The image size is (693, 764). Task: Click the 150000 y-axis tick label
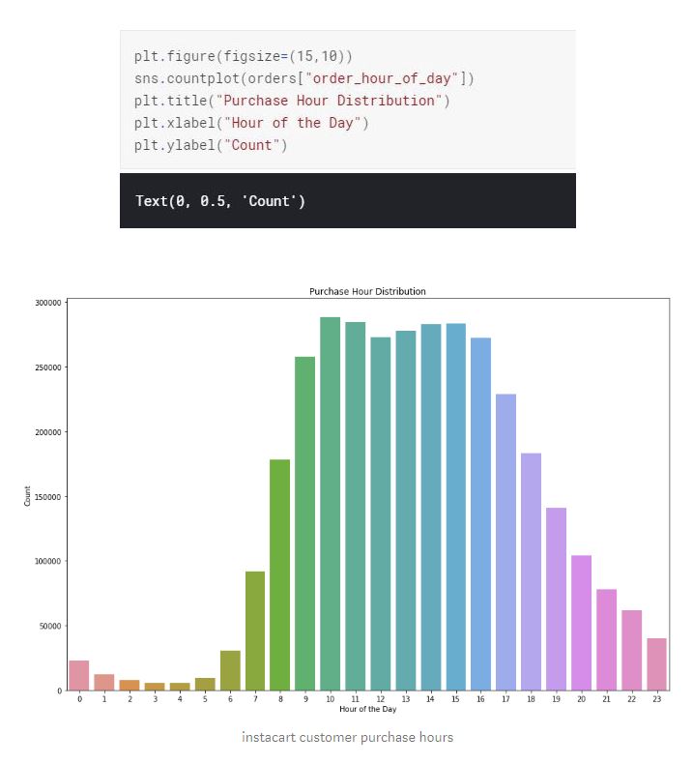(x=48, y=497)
